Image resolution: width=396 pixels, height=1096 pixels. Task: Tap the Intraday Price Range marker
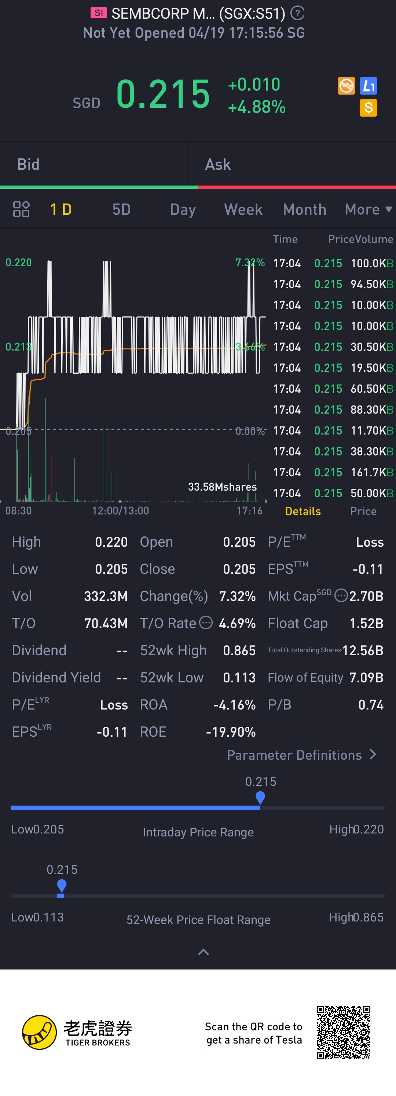(x=260, y=797)
